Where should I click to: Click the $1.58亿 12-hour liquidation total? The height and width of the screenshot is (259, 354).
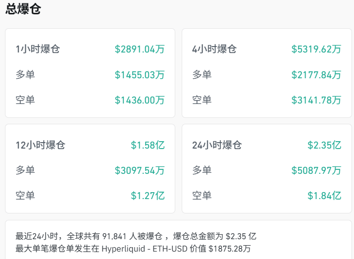(148, 145)
